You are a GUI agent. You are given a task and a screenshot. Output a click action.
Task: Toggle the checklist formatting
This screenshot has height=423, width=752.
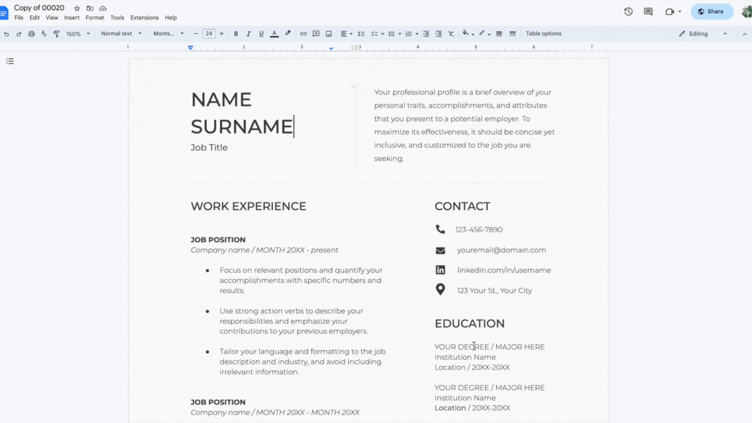[375, 33]
